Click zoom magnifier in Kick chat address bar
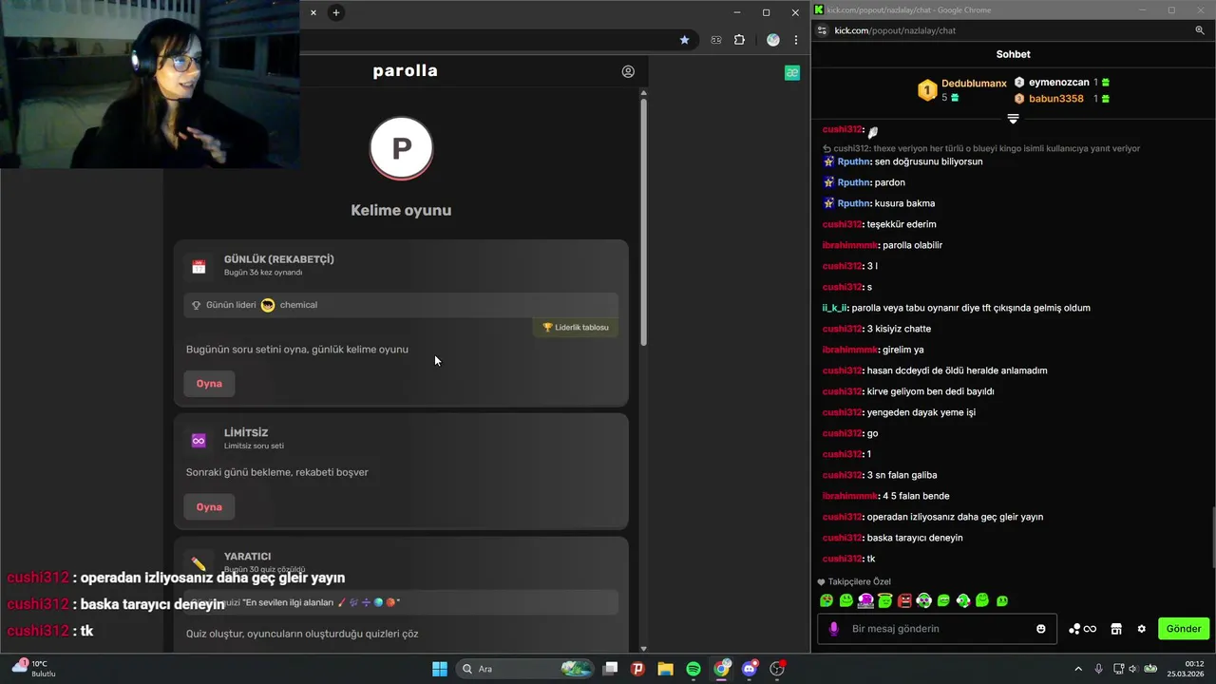 1200,30
